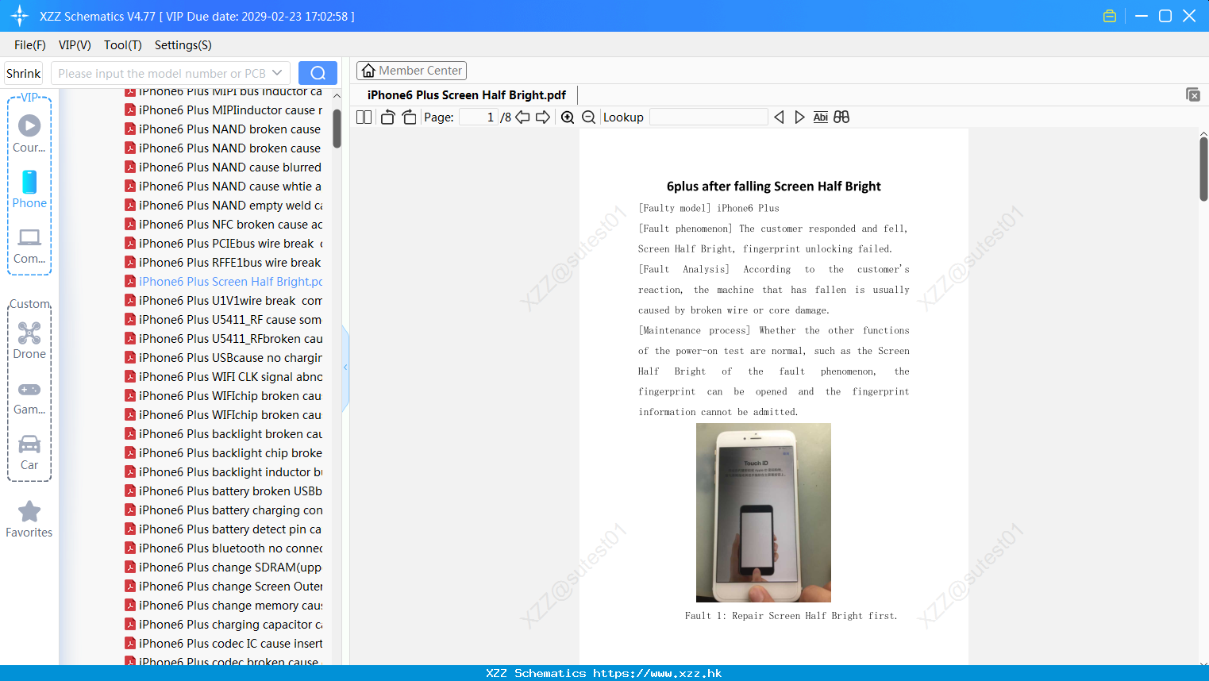The width and height of the screenshot is (1209, 681).
Task: Select iPhone6 Plus Screen Half Bright.pdf tab
Action: [x=467, y=95]
